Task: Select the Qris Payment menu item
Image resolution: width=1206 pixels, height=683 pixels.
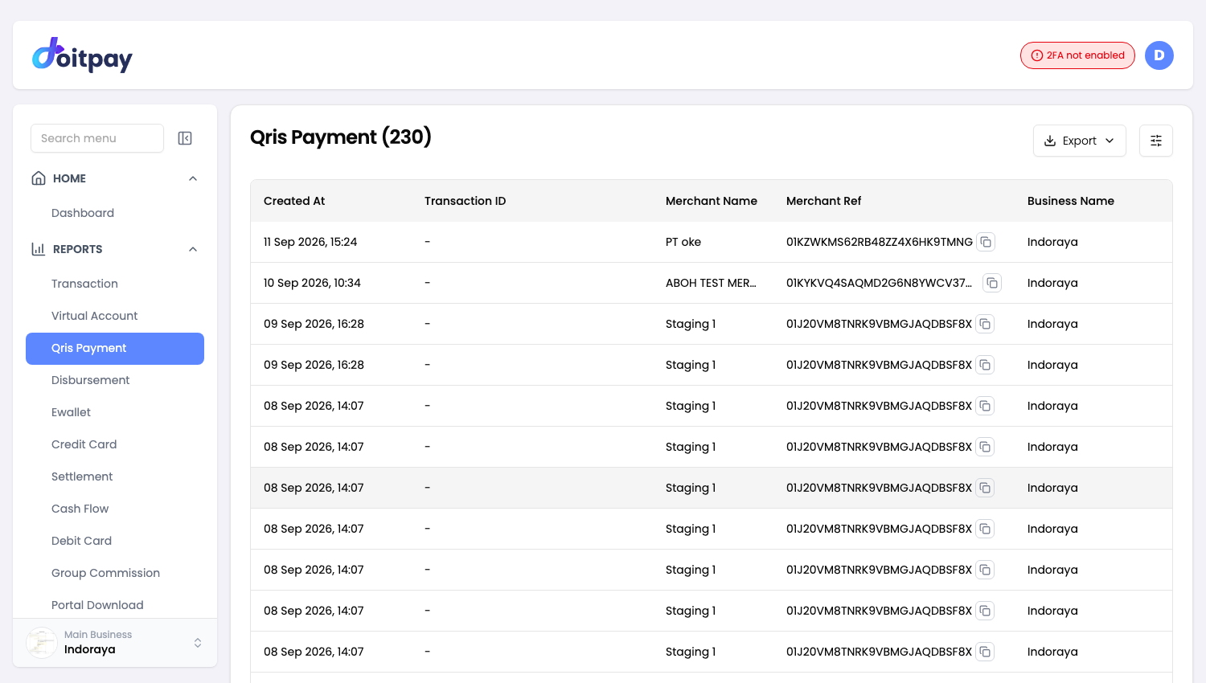Action: 115,348
